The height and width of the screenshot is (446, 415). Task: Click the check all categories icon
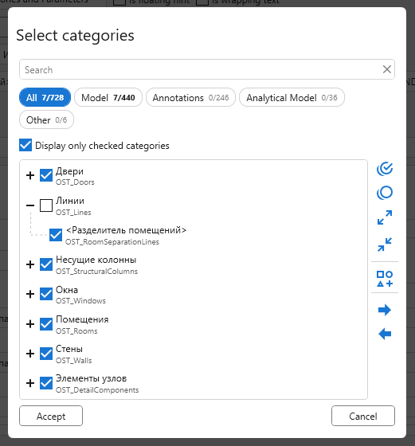[x=385, y=169]
